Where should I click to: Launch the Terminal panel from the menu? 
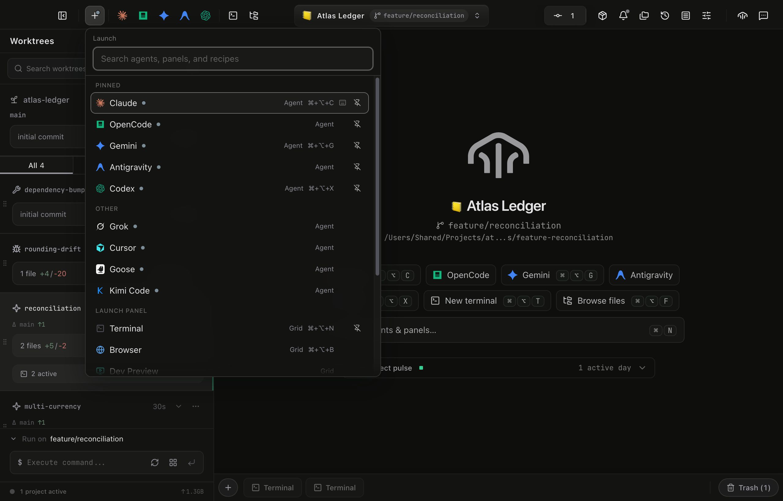pyautogui.click(x=230, y=328)
